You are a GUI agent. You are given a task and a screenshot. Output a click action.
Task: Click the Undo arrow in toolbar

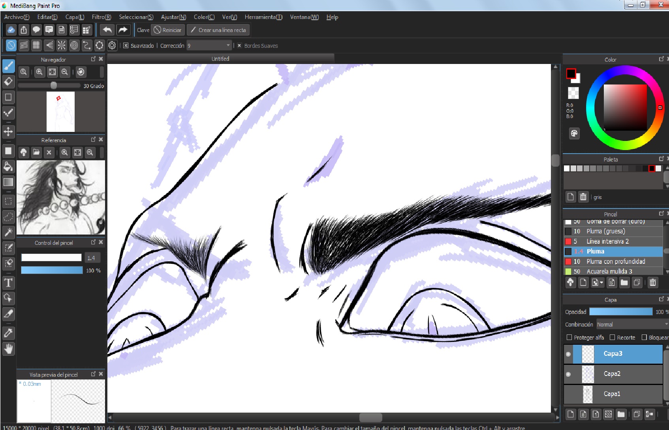pos(107,30)
